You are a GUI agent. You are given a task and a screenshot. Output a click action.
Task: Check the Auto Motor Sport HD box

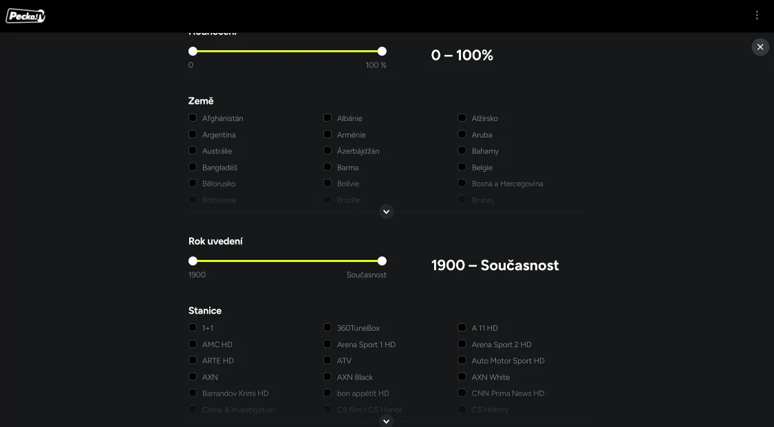point(462,360)
